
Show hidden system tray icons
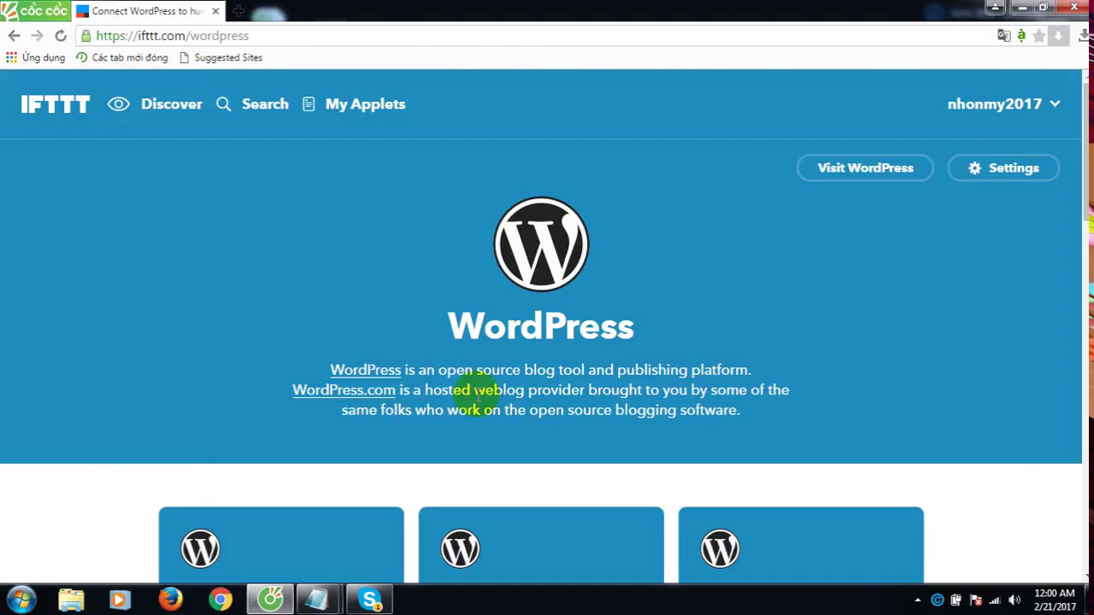[918, 600]
